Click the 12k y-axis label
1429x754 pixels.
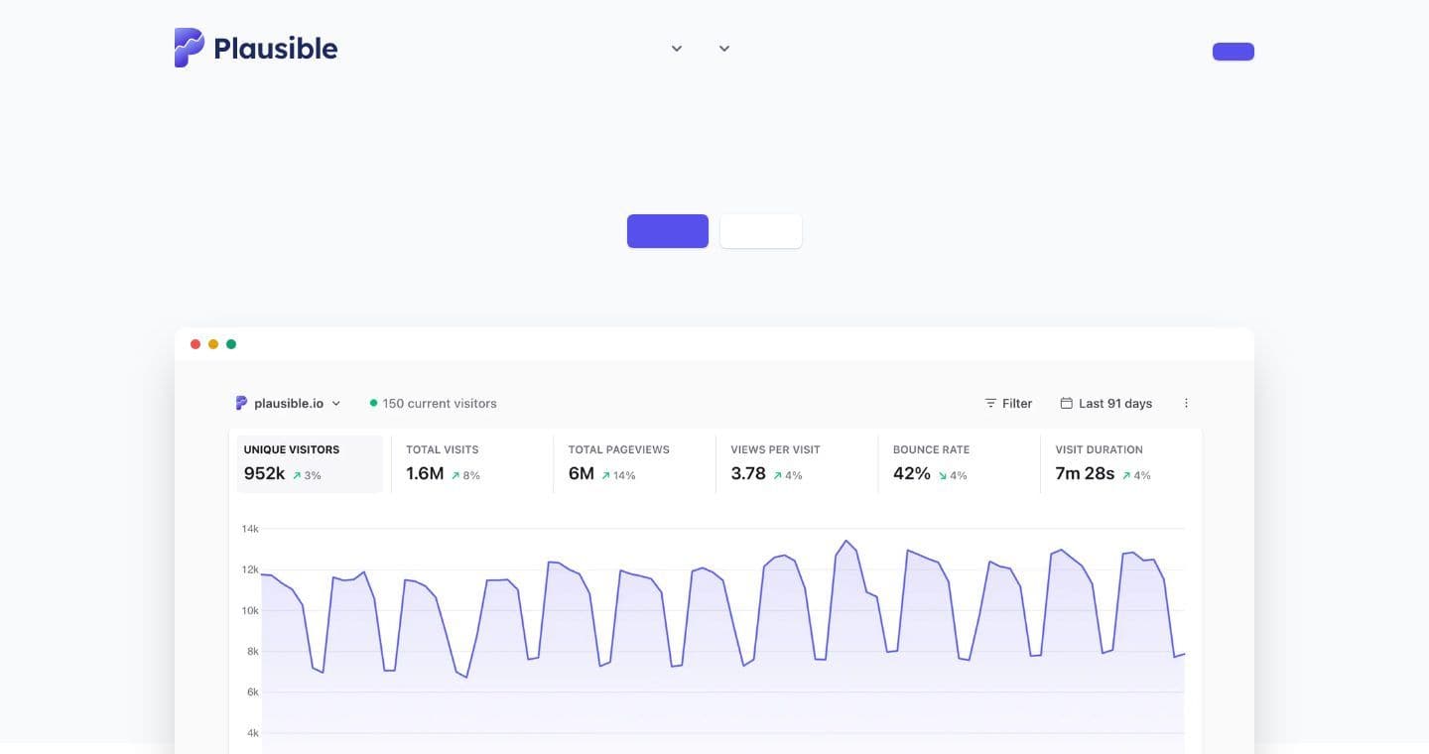coord(250,569)
